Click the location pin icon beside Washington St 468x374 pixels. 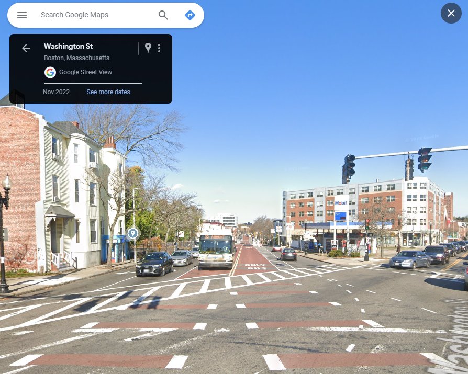[x=148, y=48]
